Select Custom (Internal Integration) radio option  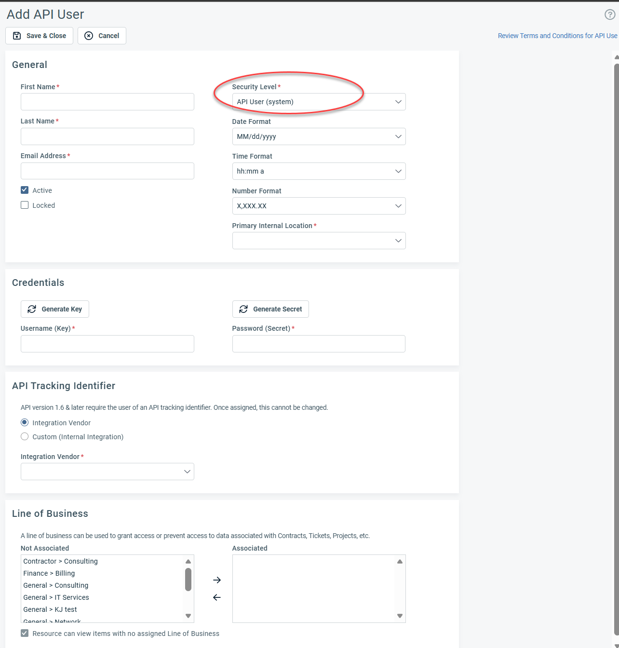point(25,436)
